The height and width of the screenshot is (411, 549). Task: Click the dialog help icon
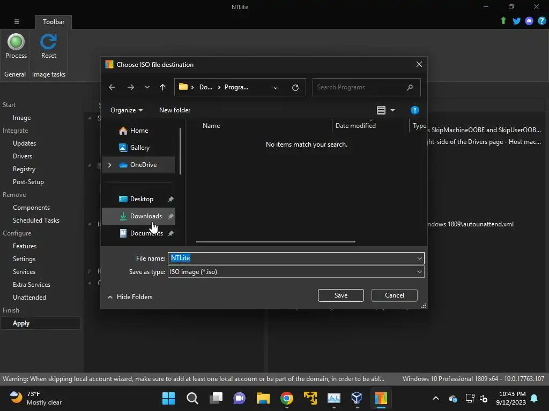(414, 110)
